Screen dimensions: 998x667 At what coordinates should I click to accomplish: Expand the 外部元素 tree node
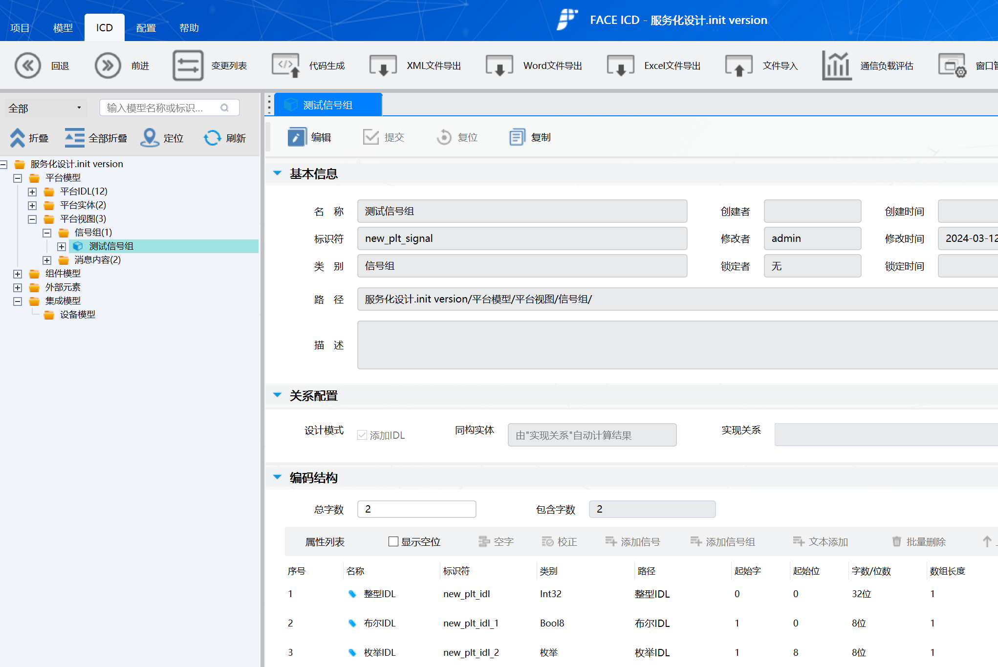pyautogui.click(x=18, y=287)
